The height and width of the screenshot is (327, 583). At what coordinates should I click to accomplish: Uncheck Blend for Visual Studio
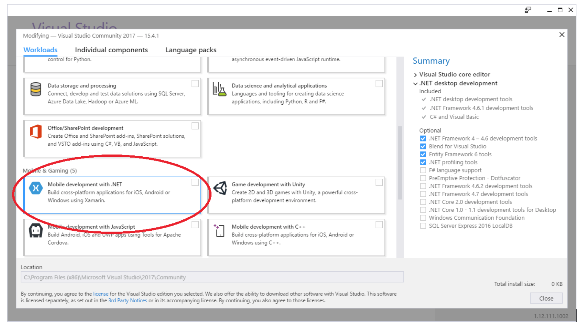[x=423, y=147]
